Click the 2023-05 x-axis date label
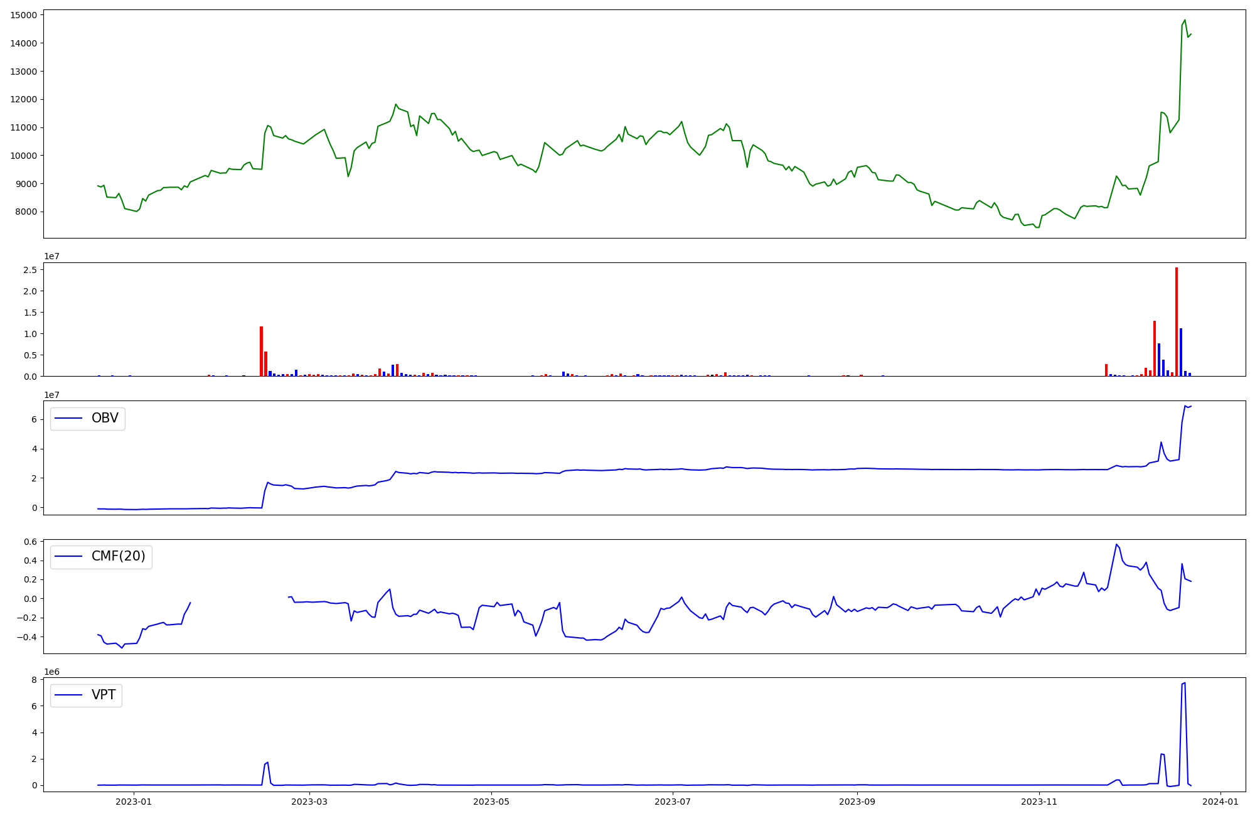This screenshot has height=816, width=1255. pos(491,802)
